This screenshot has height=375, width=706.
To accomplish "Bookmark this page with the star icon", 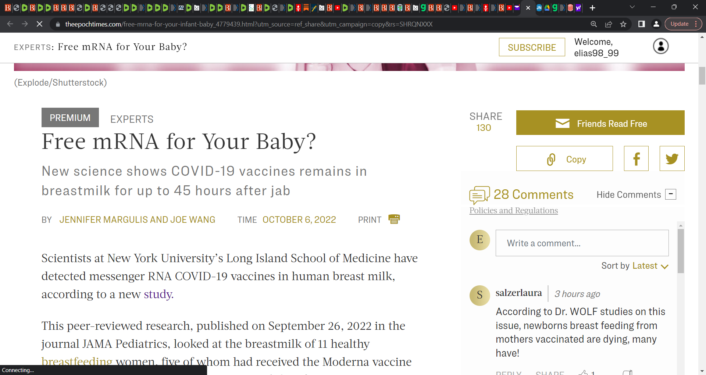I will pyautogui.click(x=623, y=24).
